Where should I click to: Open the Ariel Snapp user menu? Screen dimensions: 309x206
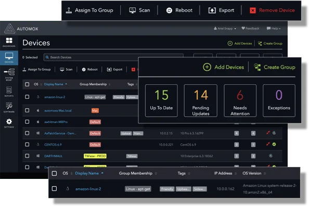(225, 29)
